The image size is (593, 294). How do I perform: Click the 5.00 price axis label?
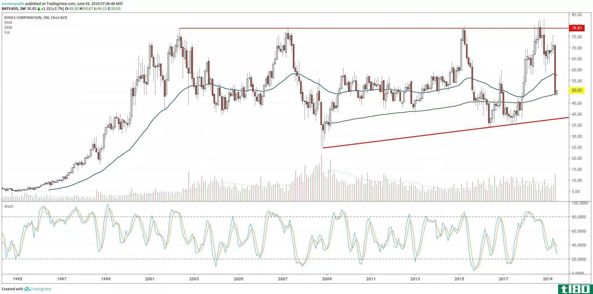[x=576, y=191]
